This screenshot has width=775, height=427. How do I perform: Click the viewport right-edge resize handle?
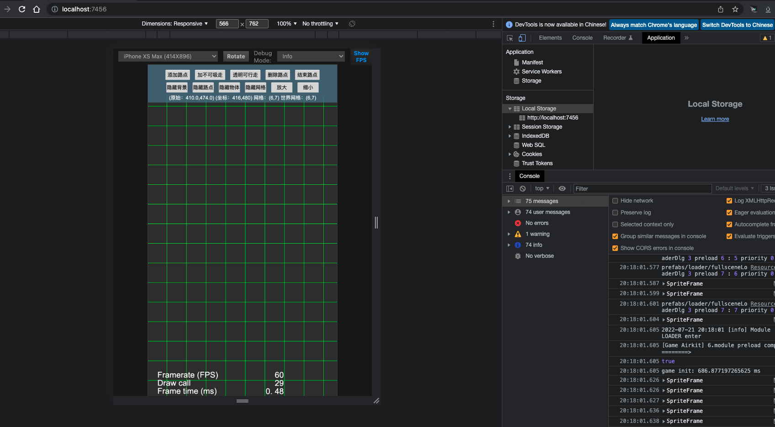376,223
